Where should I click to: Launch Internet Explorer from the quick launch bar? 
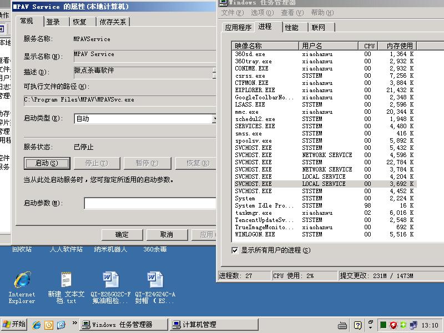tap(36, 325)
